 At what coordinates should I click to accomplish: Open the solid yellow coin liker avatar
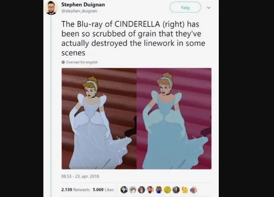tap(167, 190)
